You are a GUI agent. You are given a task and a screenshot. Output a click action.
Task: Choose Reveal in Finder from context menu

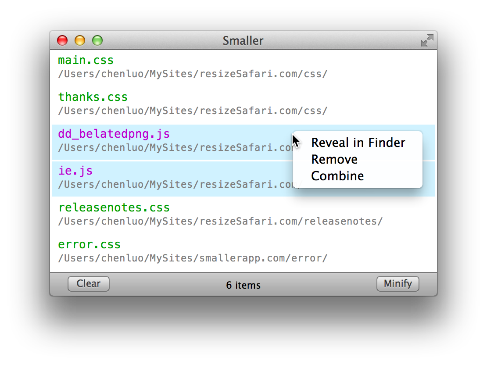click(358, 143)
